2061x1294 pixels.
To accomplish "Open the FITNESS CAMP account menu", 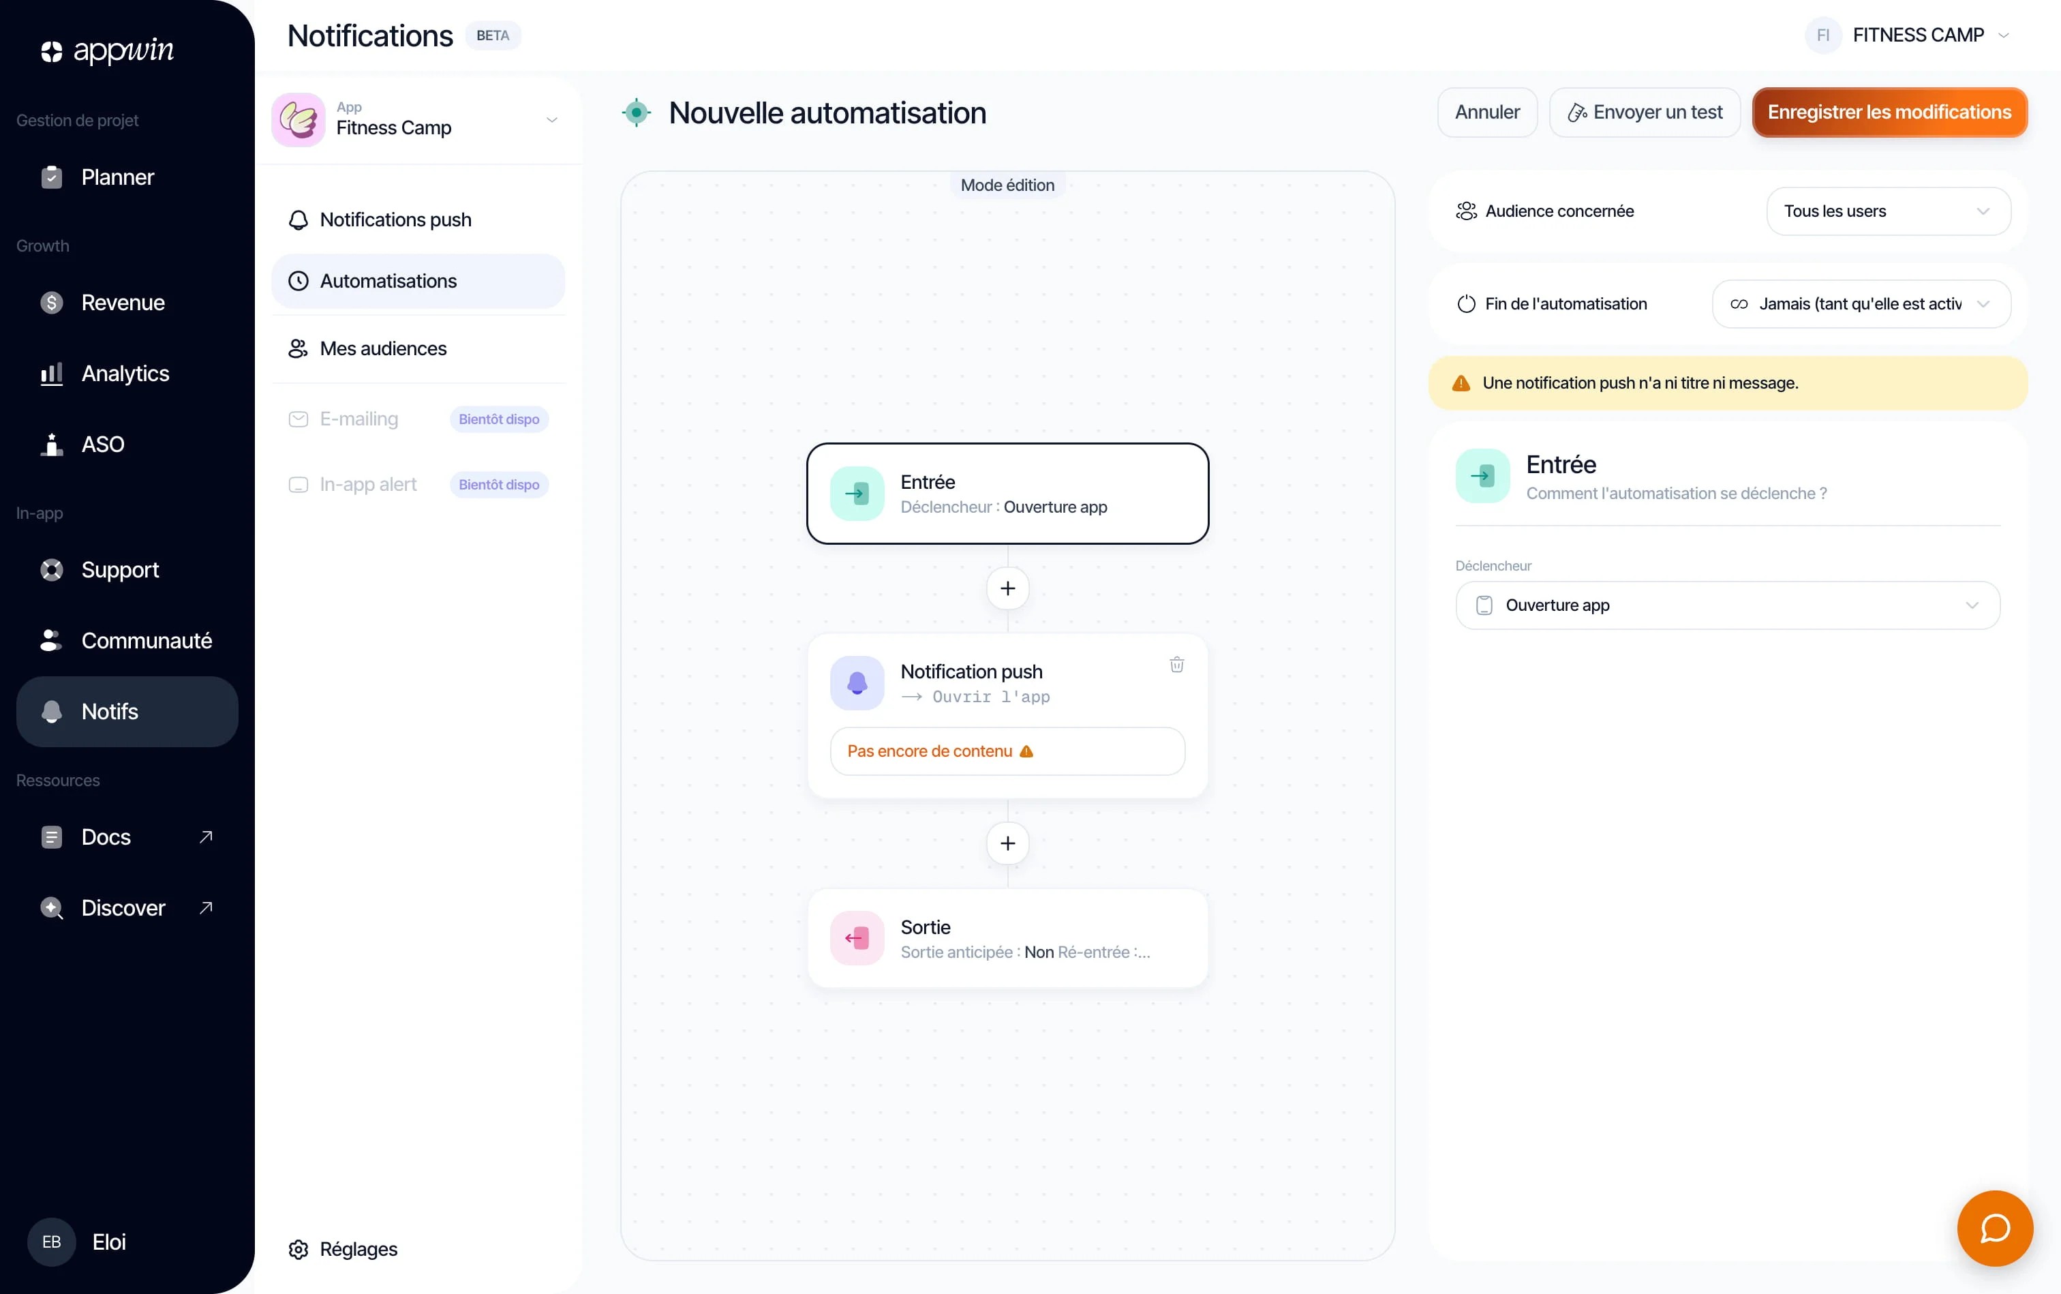I will pyautogui.click(x=1908, y=35).
